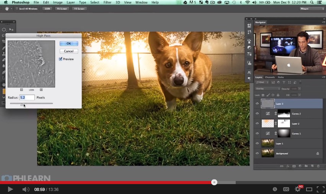Image resolution: width=326 pixels, height=194 pixels.
Task: Open the Character panel icon
Action: [x=249, y=73]
